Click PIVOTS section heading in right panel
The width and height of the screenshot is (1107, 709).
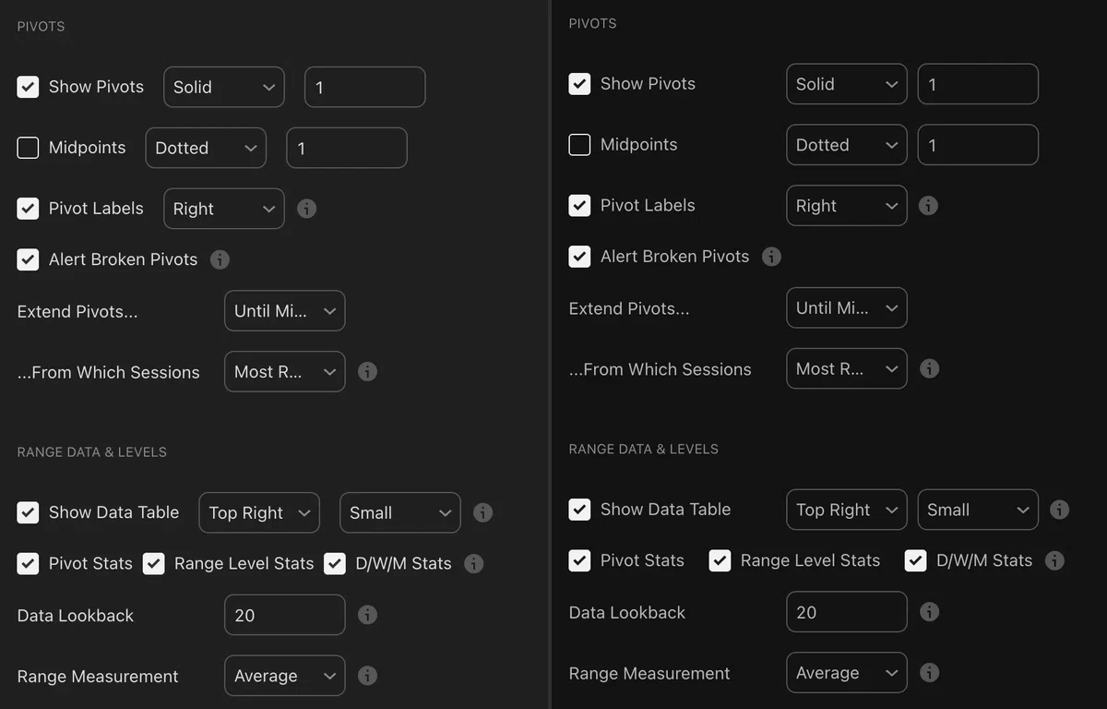tap(592, 23)
